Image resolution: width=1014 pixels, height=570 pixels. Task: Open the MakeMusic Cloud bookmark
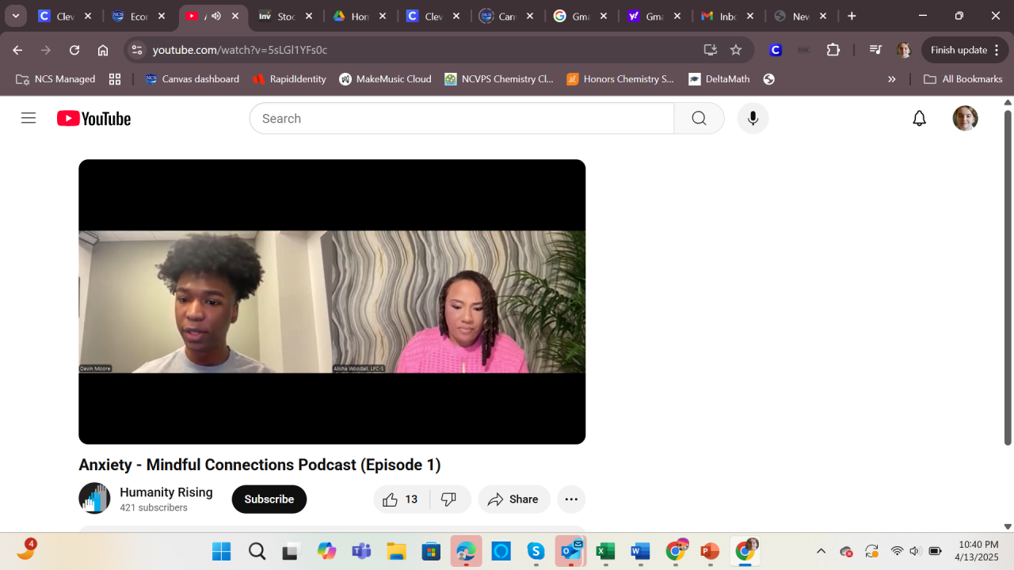coord(385,79)
